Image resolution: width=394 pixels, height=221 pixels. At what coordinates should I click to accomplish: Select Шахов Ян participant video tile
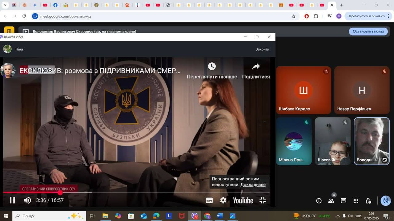pyautogui.click(x=332, y=141)
